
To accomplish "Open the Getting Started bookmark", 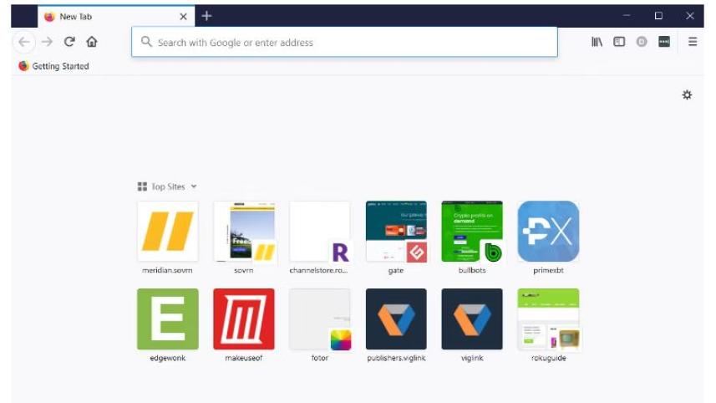I will [x=53, y=66].
